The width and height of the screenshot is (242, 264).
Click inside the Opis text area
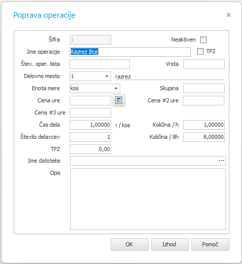[148, 199]
